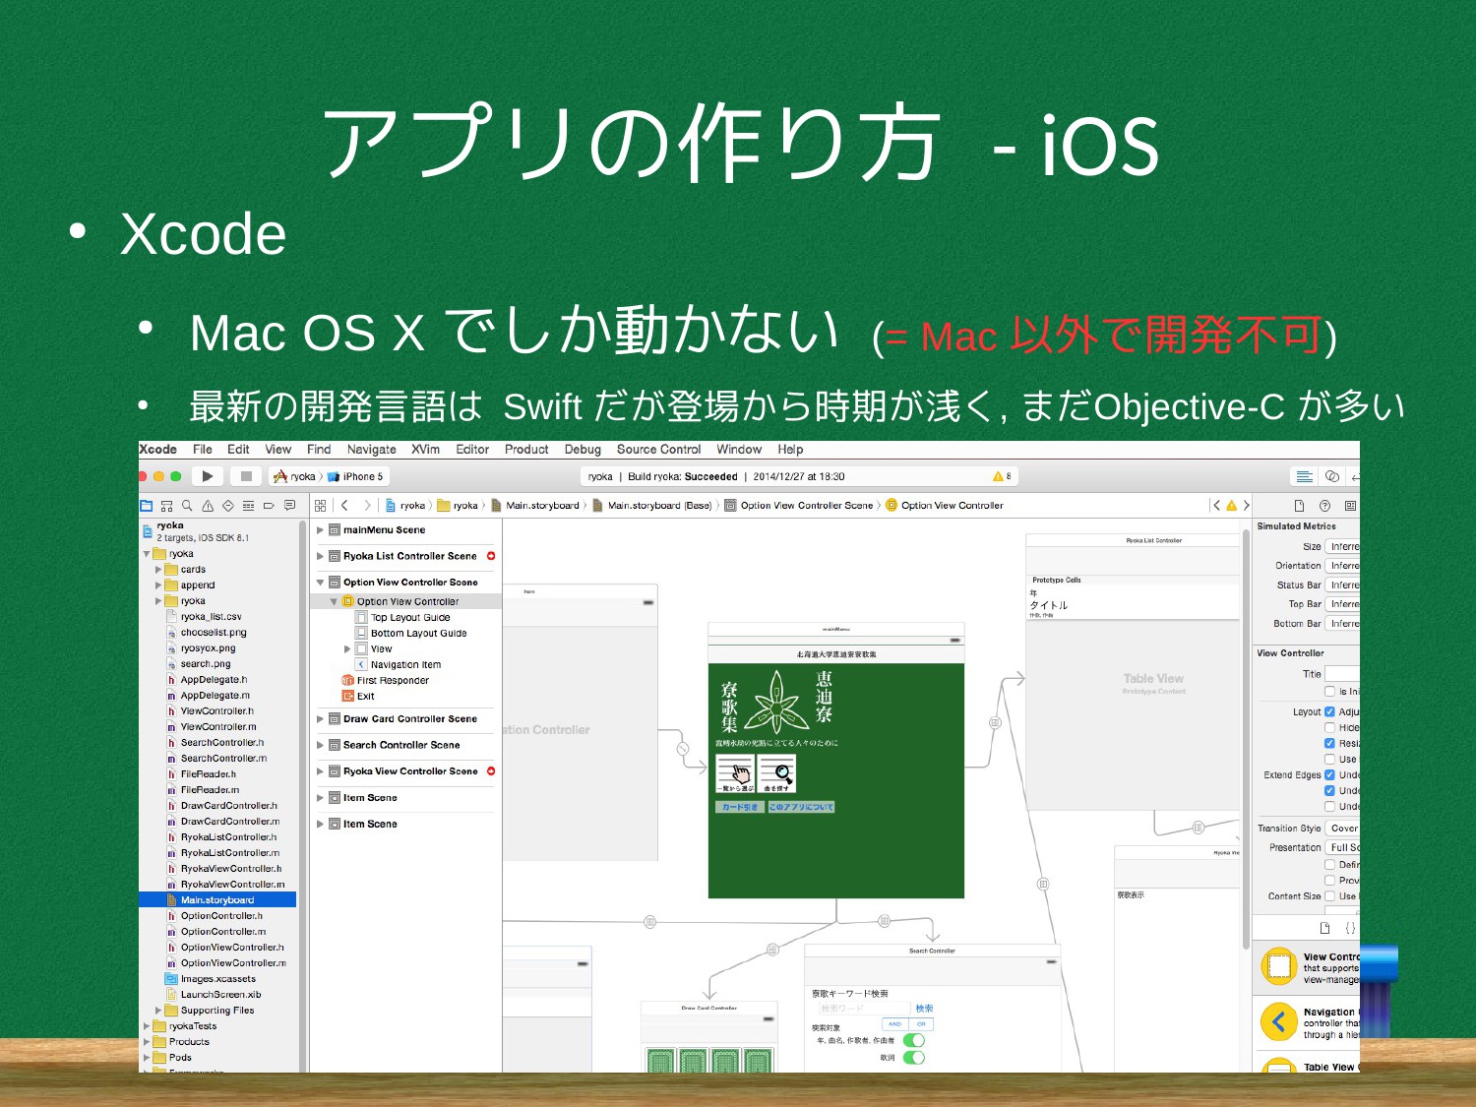Viewport: 1476px width, 1107px height.
Task: Open the Transition Style dropdown
Action: pyautogui.click(x=1342, y=829)
